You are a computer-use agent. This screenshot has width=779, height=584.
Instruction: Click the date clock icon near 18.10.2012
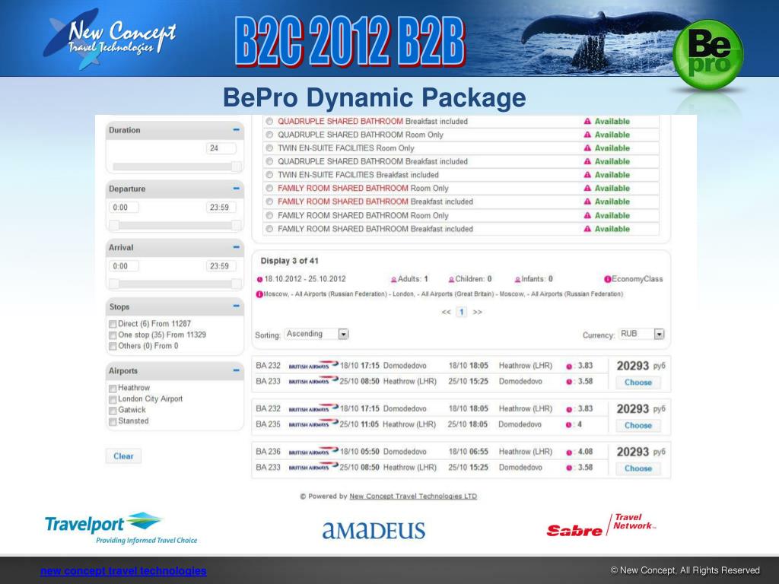pyautogui.click(x=259, y=280)
